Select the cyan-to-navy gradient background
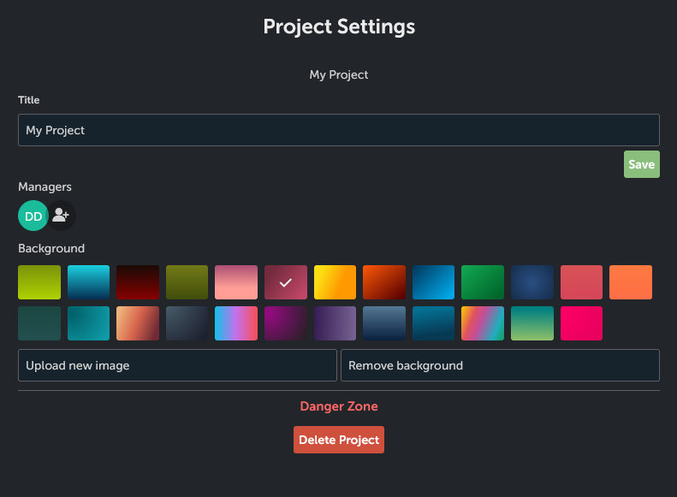677x497 pixels. click(x=88, y=282)
